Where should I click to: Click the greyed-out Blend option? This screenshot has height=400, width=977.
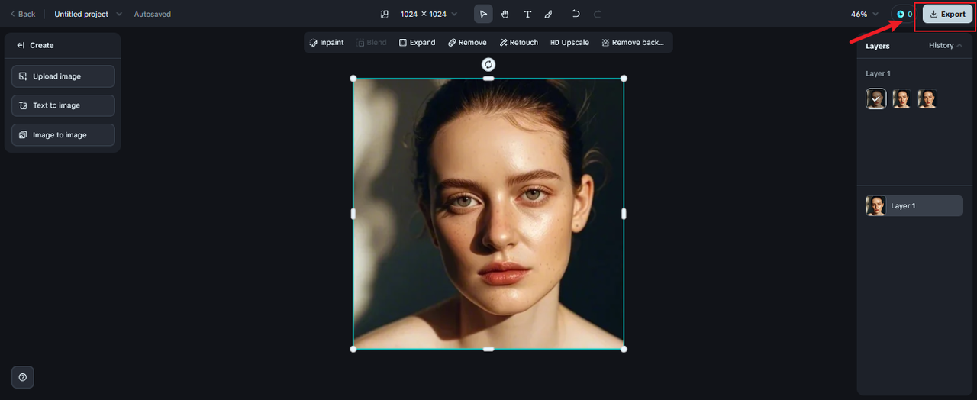pos(372,43)
